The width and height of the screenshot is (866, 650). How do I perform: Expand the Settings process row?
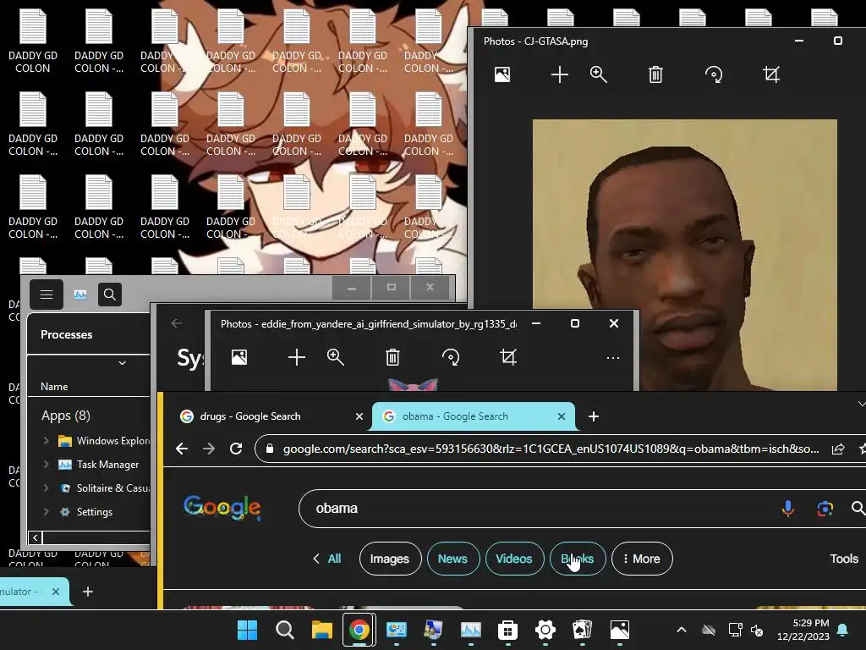click(x=46, y=512)
